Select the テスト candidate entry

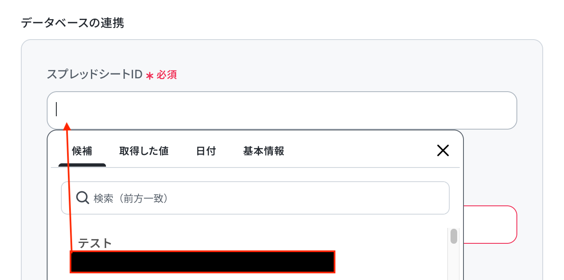(95, 243)
